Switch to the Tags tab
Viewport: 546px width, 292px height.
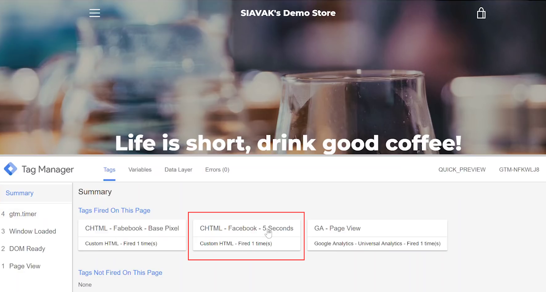(110, 170)
